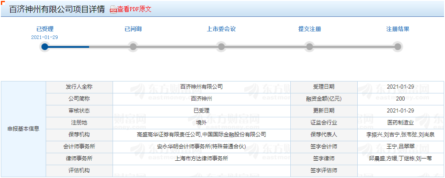Click the grey 已问询 timeline node
The image size is (445, 178).
point(133,47)
